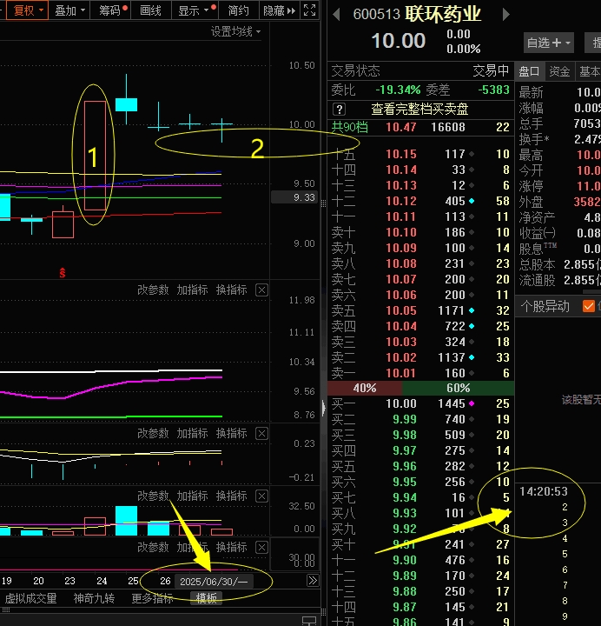Click 换指标 in the third indicator panel
Screen dimensions: 601x626
click(x=231, y=496)
